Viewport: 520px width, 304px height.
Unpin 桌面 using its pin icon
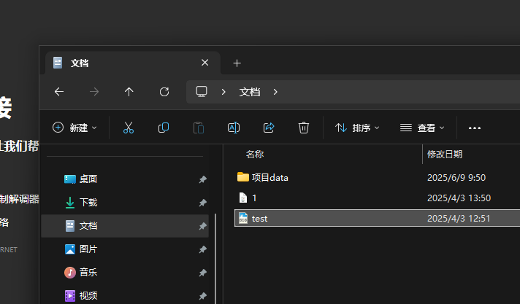(x=202, y=179)
